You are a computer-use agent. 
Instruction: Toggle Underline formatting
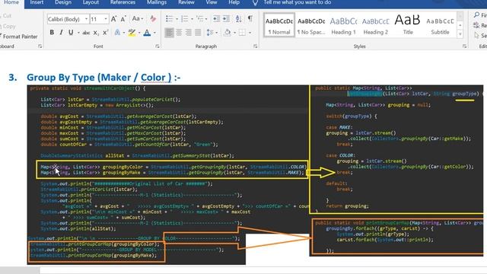click(71, 32)
